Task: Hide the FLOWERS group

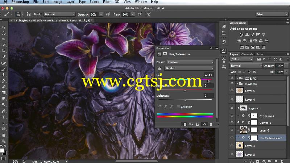Action: click(x=232, y=84)
